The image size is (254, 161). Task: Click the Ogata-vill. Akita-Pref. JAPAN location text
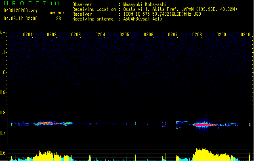click(x=180, y=9)
